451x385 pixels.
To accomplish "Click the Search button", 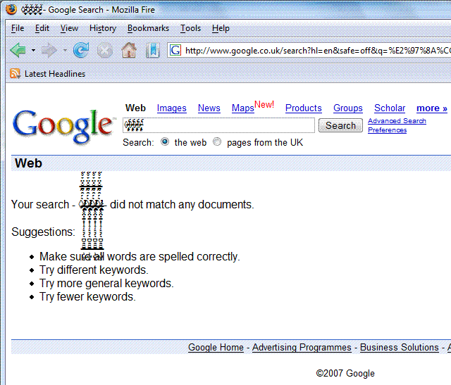I will pyautogui.click(x=340, y=125).
